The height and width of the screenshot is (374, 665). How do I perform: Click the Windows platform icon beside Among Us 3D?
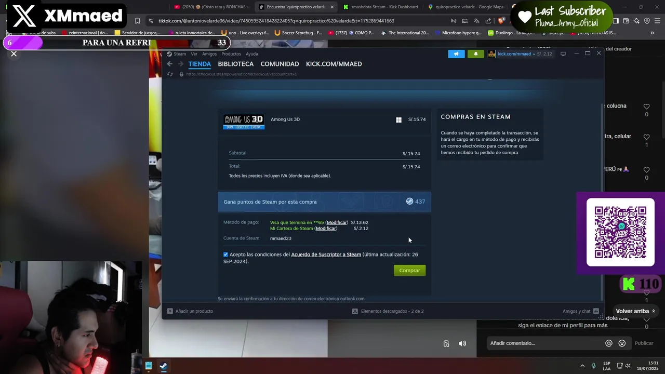[x=398, y=120]
